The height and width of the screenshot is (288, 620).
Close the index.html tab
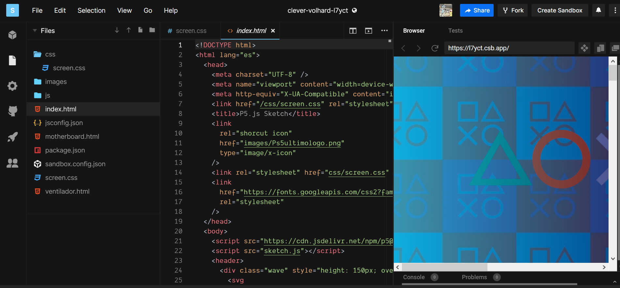pyautogui.click(x=273, y=31)
